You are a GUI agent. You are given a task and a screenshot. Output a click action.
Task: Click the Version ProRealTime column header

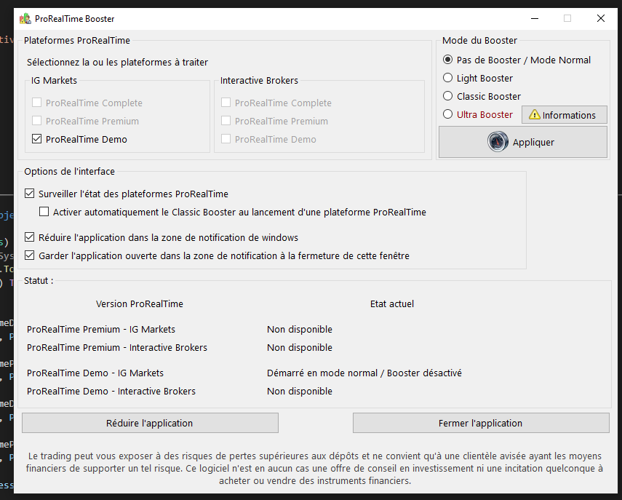(140, 304)
